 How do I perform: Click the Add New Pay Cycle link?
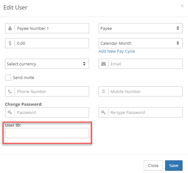[x=117, y=51]
